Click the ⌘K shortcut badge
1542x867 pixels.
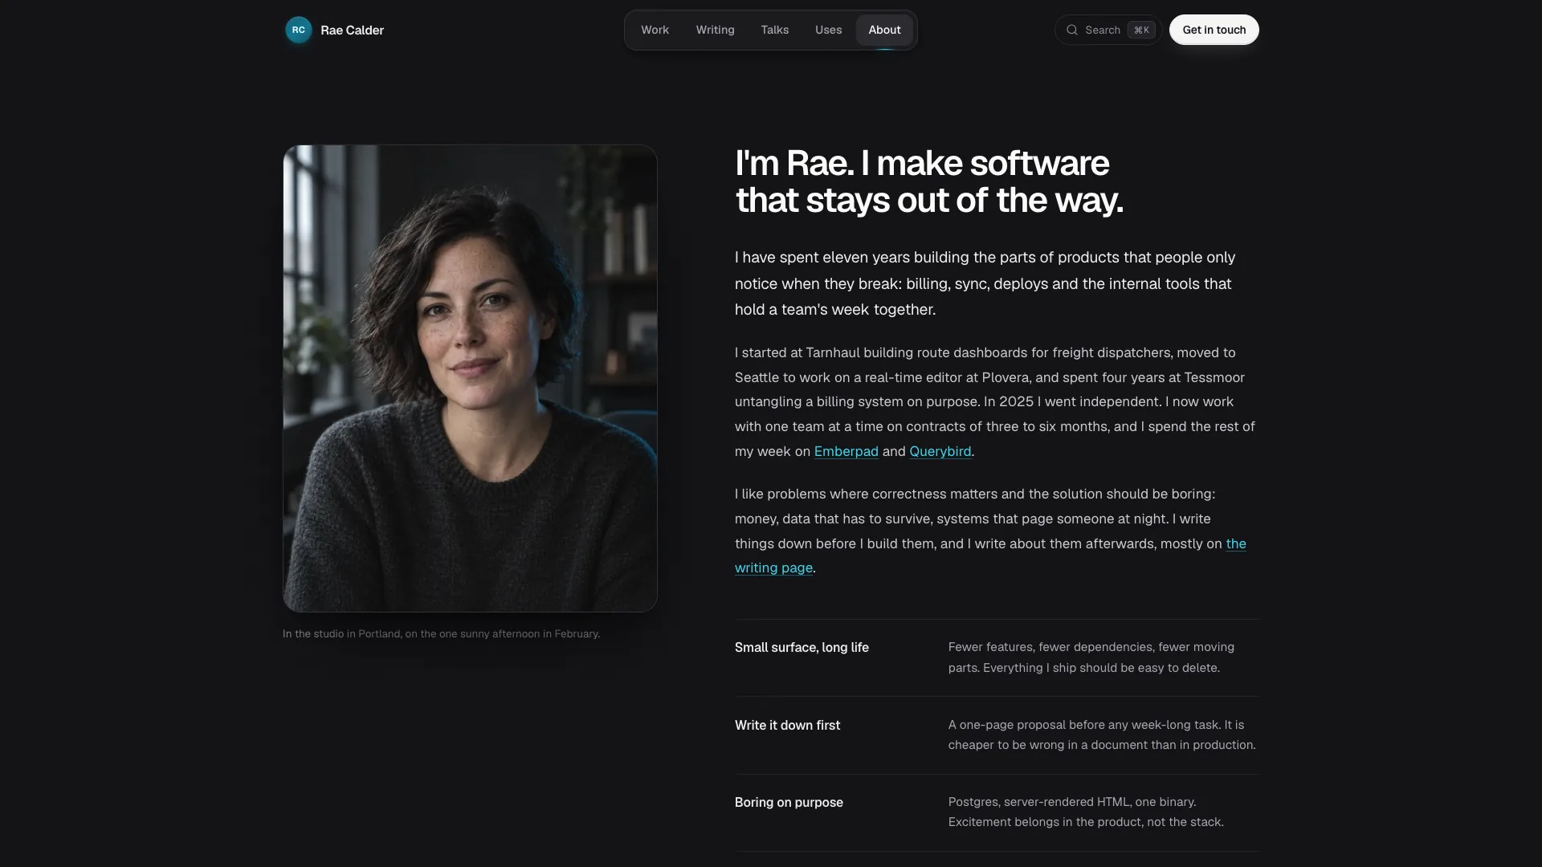1141,30
